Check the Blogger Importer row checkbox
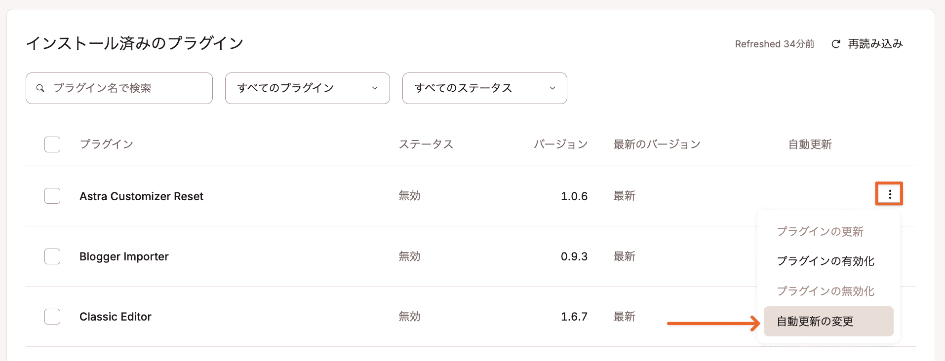The image size is (945, 361). (52, 256)
